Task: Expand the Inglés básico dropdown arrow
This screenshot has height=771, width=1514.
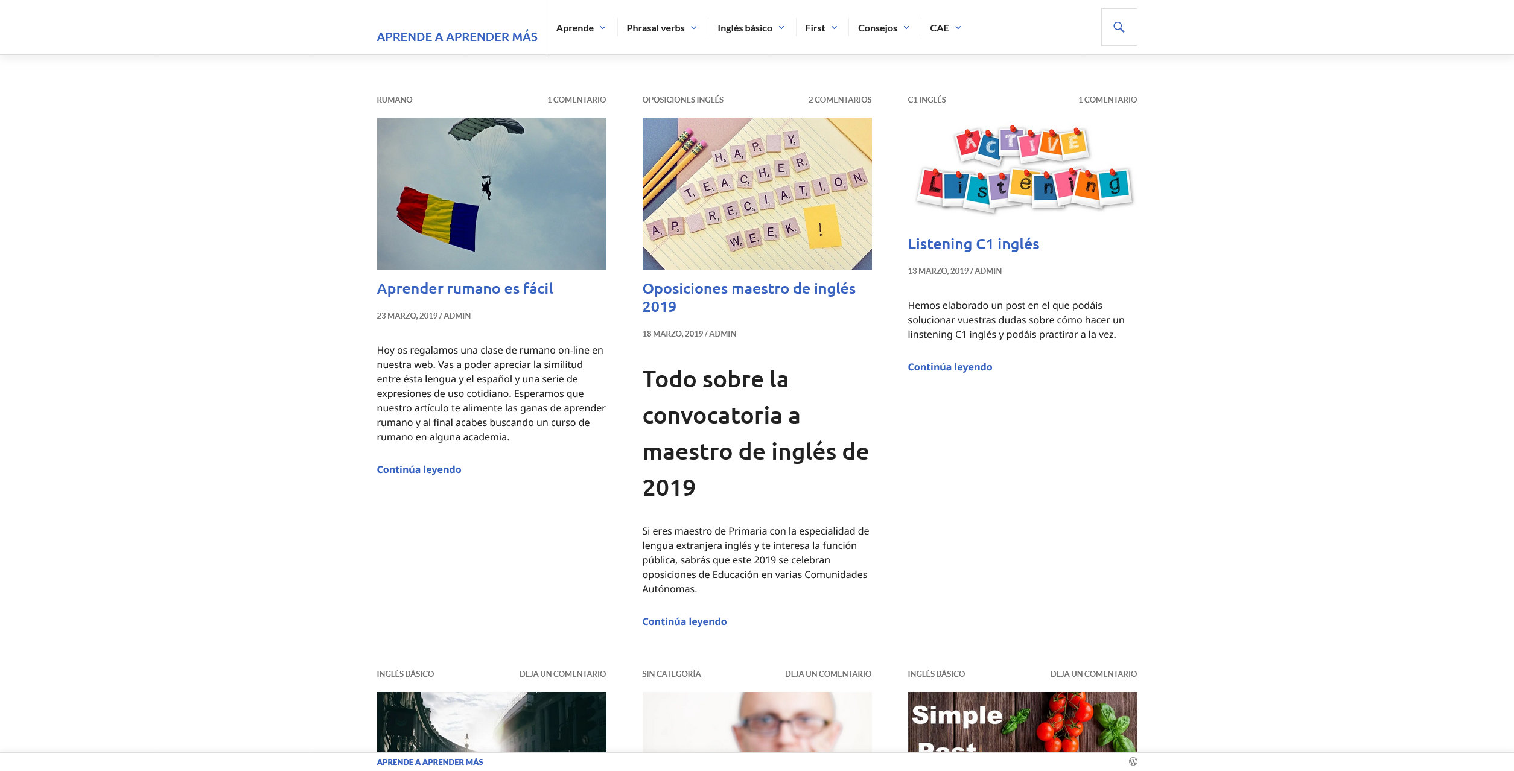Action: [781, 28]
